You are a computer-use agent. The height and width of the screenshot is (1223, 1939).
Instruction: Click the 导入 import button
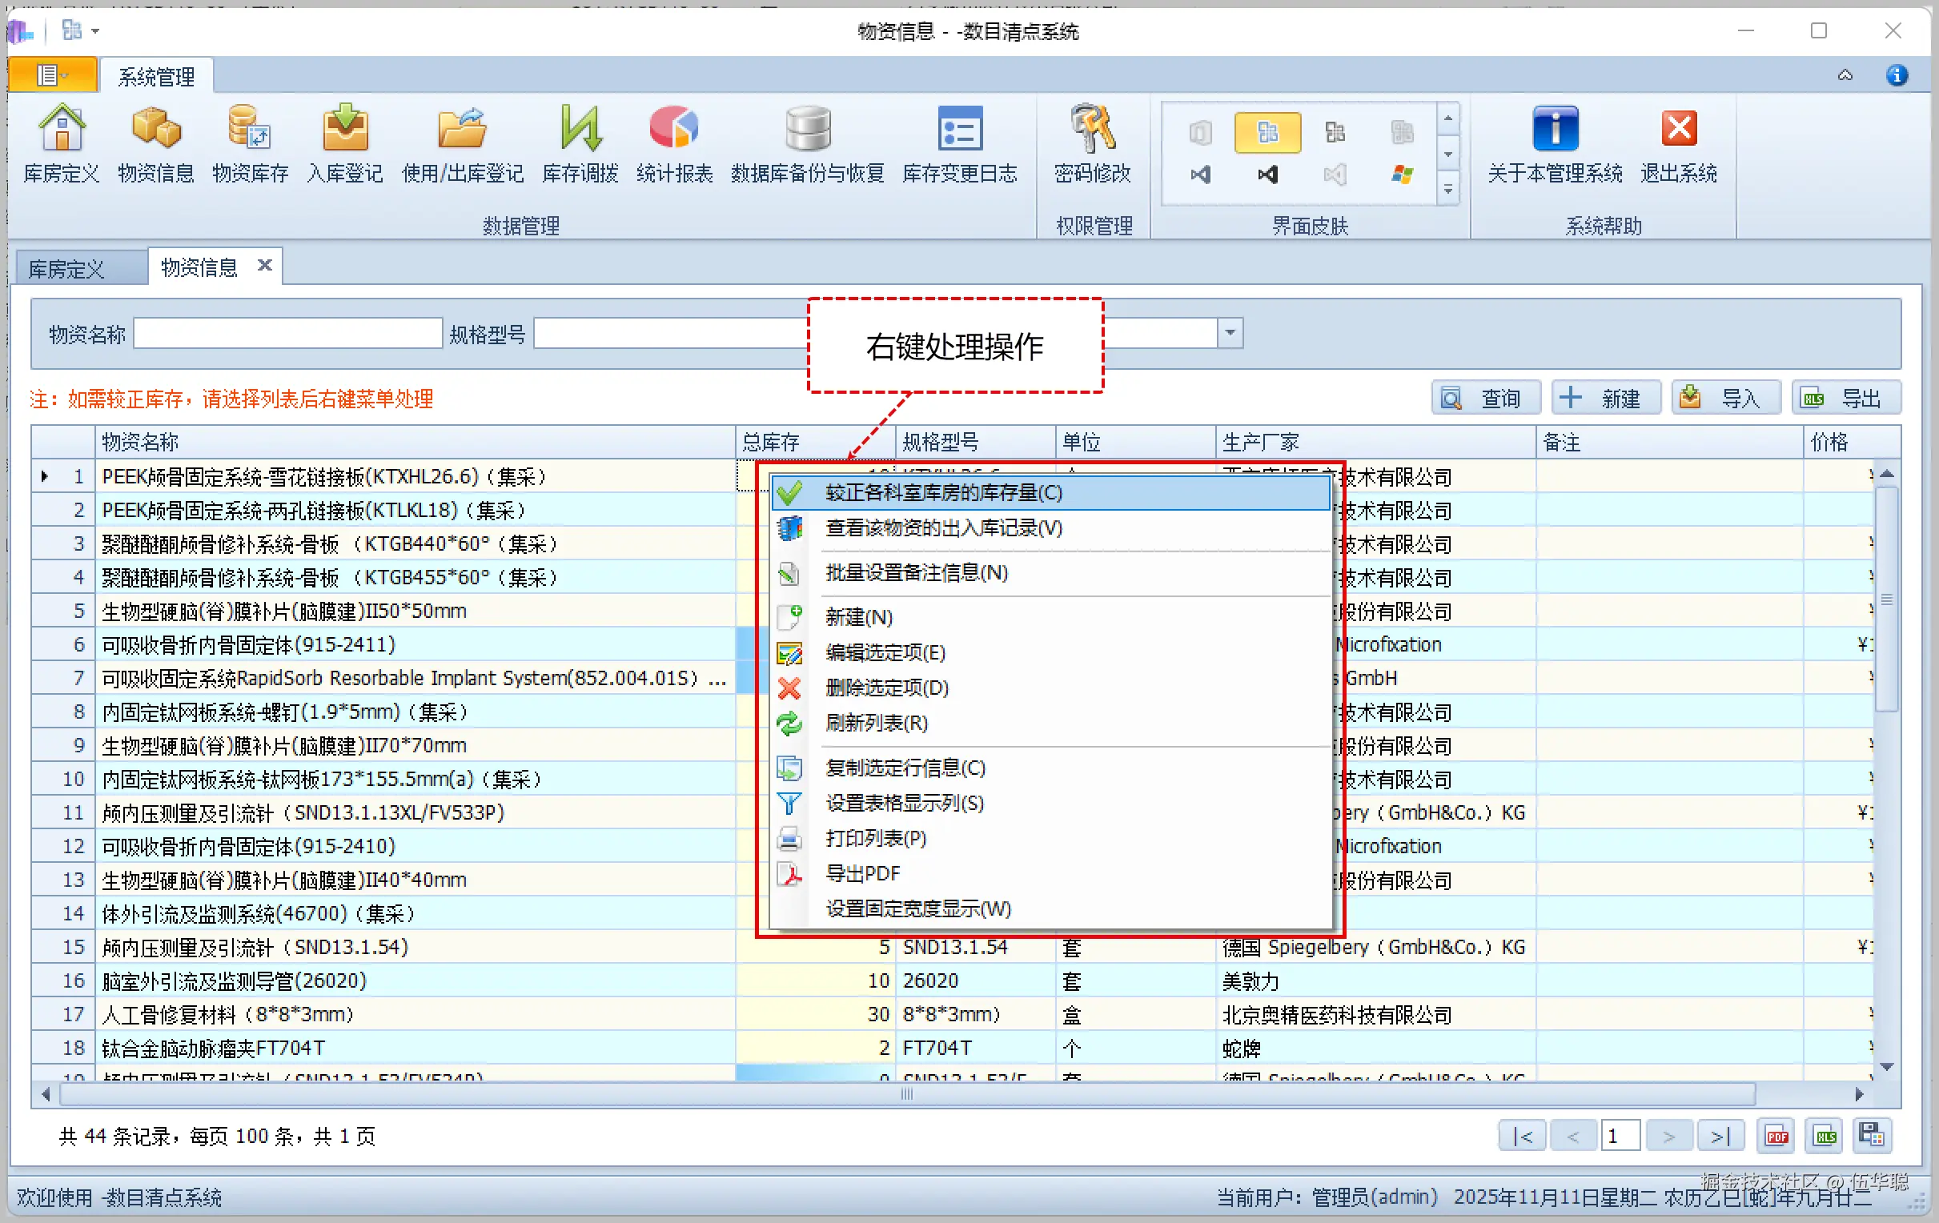tap(1726, 398)
